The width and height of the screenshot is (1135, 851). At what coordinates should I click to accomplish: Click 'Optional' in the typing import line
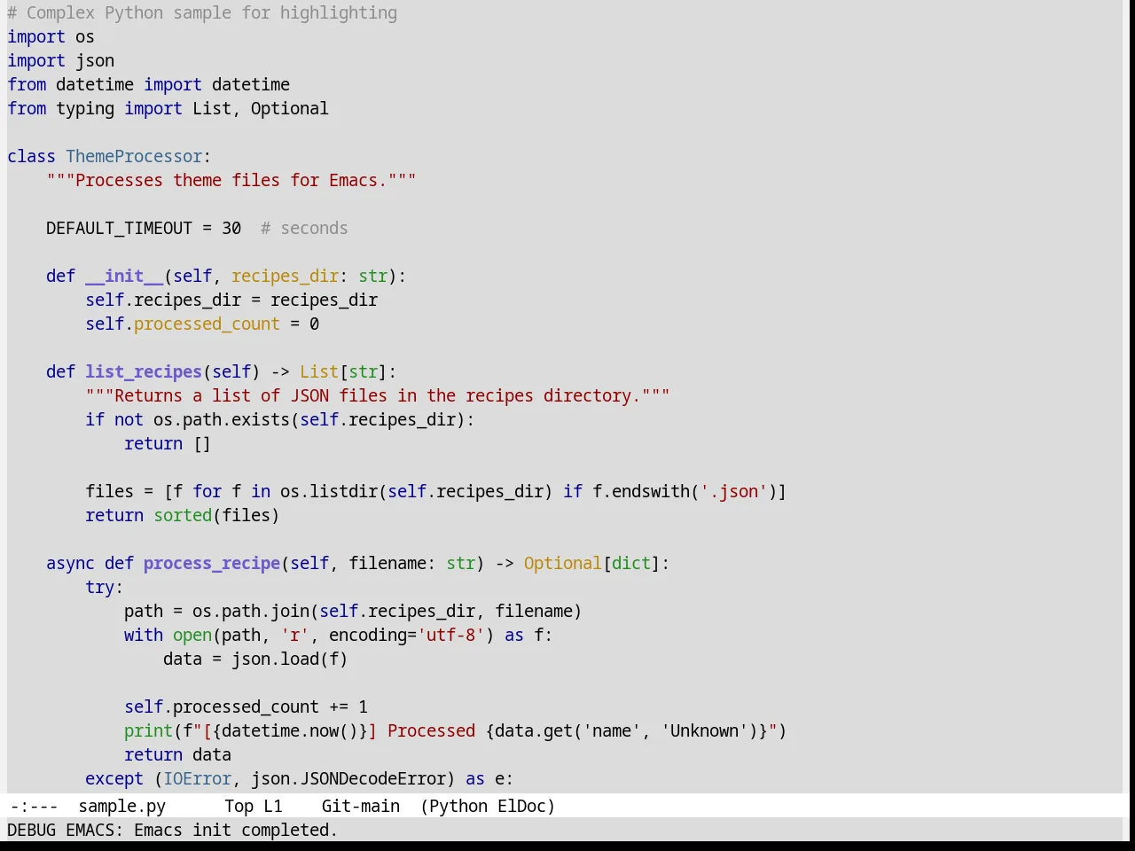(289, 108)
